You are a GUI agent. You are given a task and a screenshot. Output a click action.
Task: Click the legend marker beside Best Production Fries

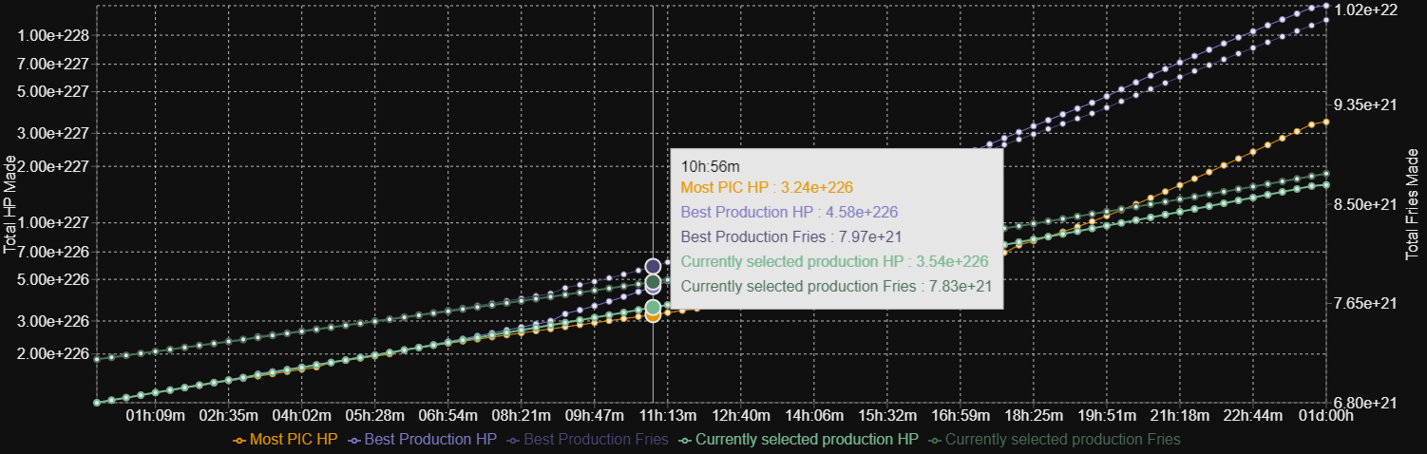click(x=514, y=440)
